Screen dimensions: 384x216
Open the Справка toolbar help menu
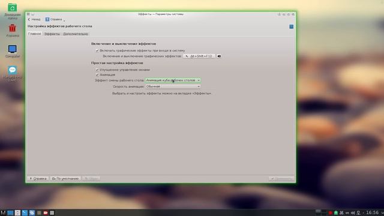click(x=55, y=19)
